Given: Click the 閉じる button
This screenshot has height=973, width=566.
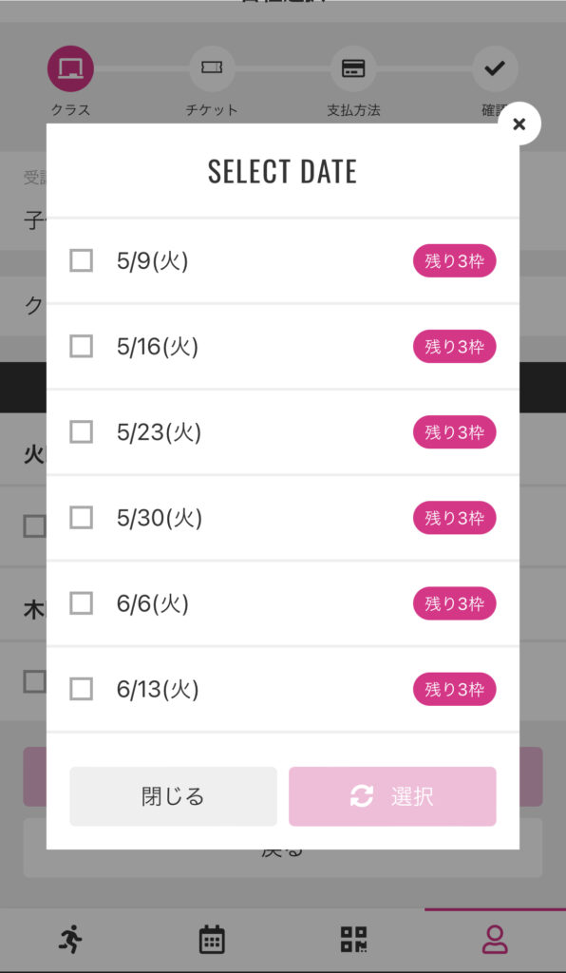Looking at the screenshot, I should pos(173,796).
